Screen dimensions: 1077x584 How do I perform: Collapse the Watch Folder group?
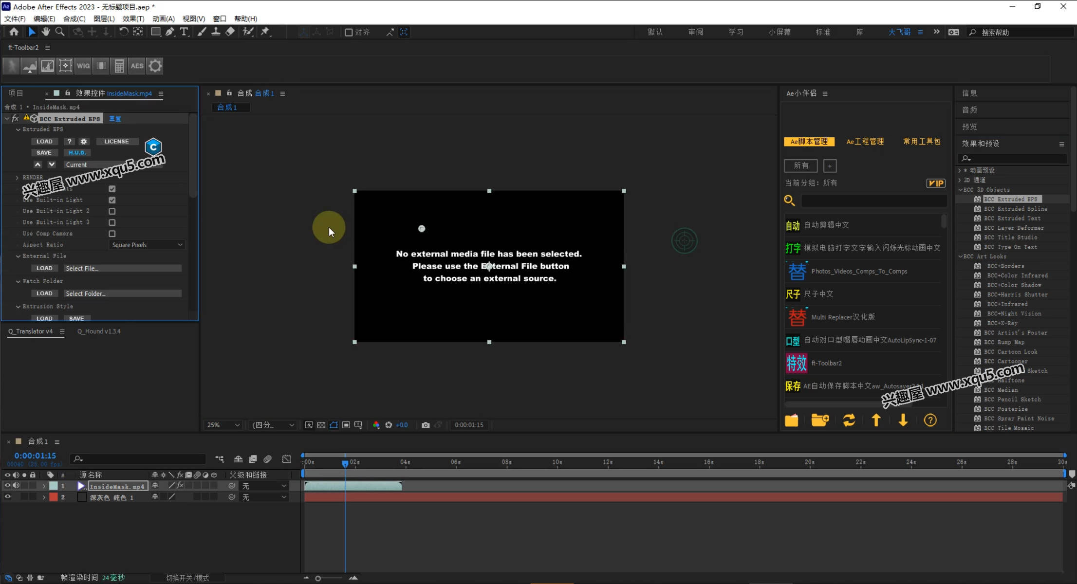click(18, 281)
